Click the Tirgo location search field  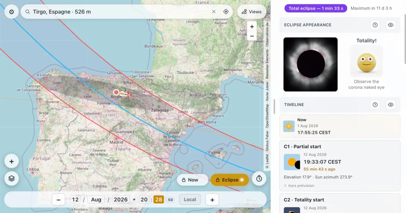point(127,12)
